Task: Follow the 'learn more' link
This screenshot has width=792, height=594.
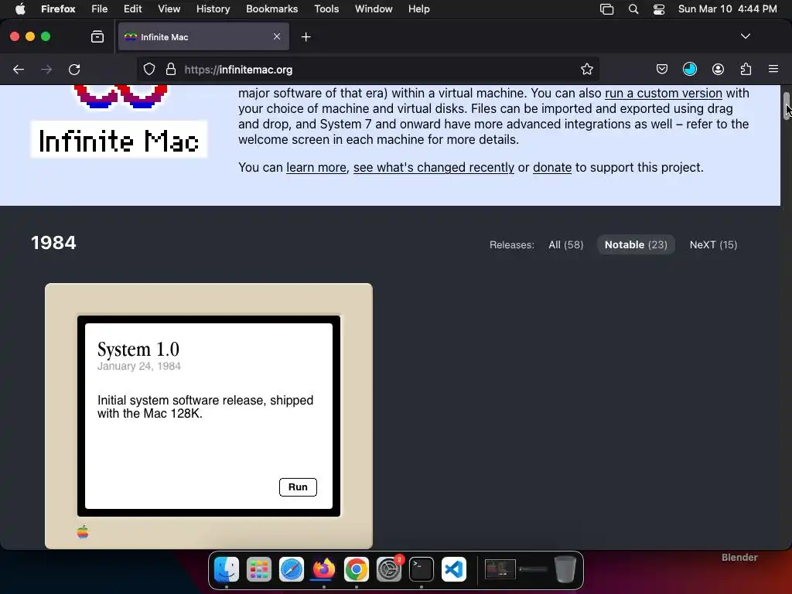Action: pos(316,167)
